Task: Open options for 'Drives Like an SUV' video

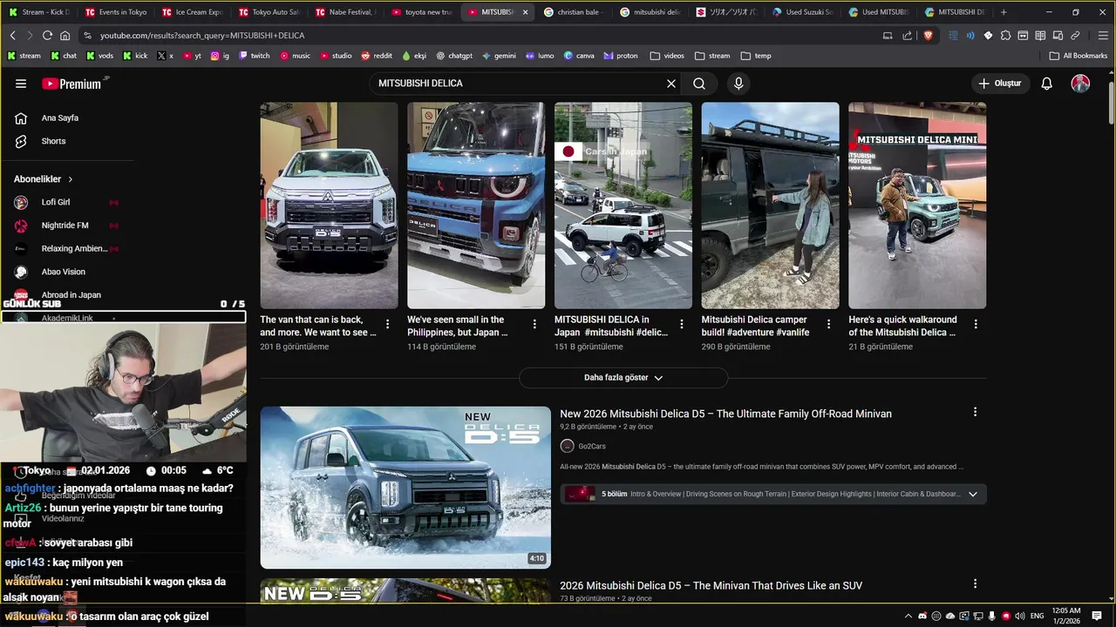Action: (975, 583)
